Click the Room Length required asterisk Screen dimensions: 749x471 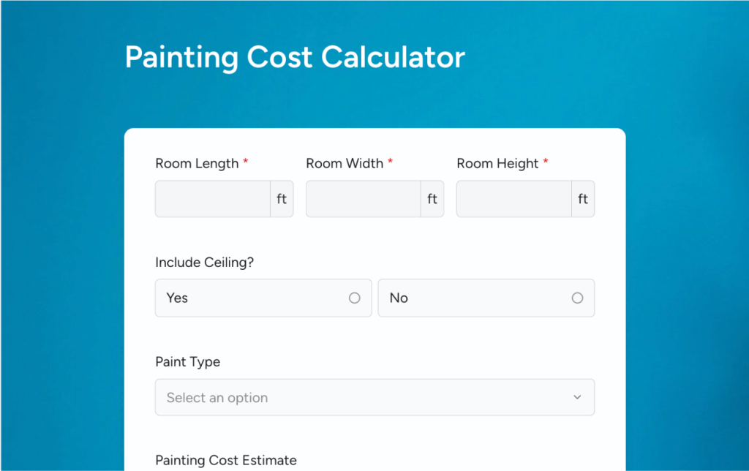pos(246,162)
